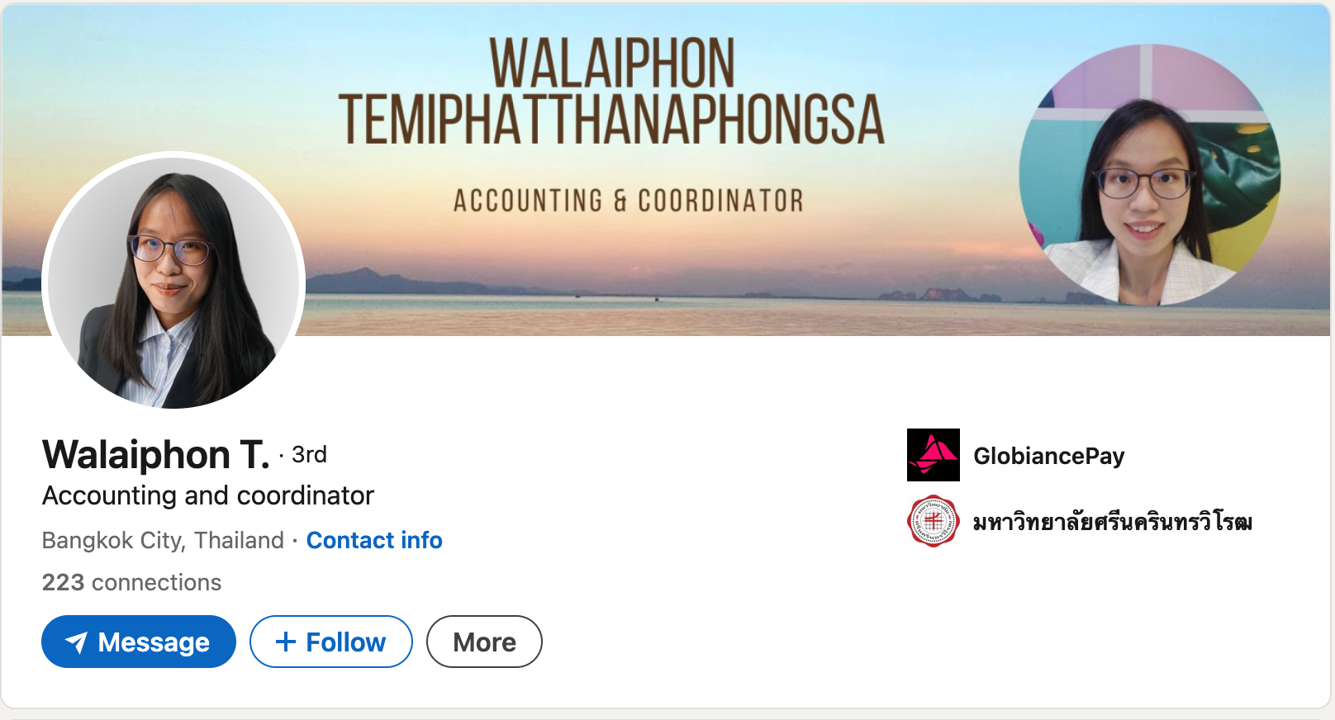Viewport: 1335px width, 720px height.
Task: Click the red university seal logo
Action: (x=933, y=521)
